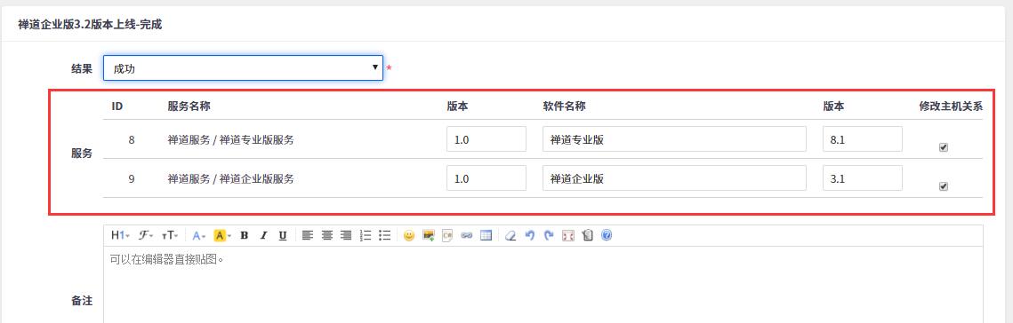
Task: Insert a numbered list
Action: (366, 236)
